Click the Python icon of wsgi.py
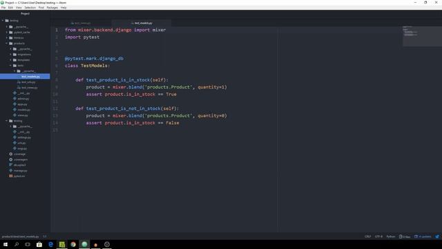 [15, 148]
